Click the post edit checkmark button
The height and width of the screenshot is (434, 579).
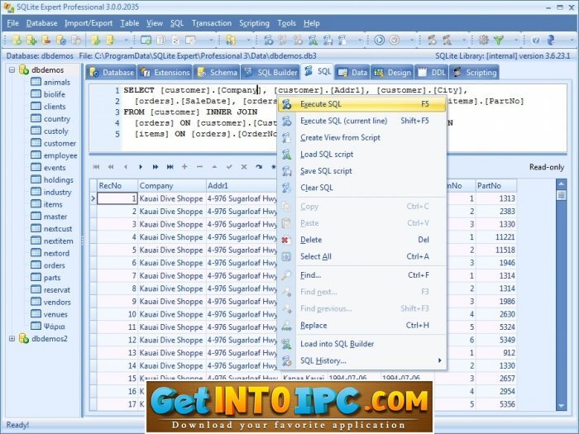click(229, 167)
